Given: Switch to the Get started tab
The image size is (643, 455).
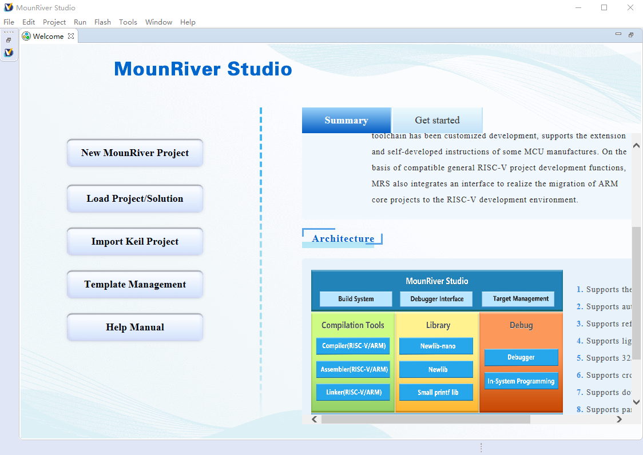Looking at the screenshot, I should [437, 120].
